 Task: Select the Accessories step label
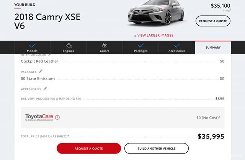177,51
